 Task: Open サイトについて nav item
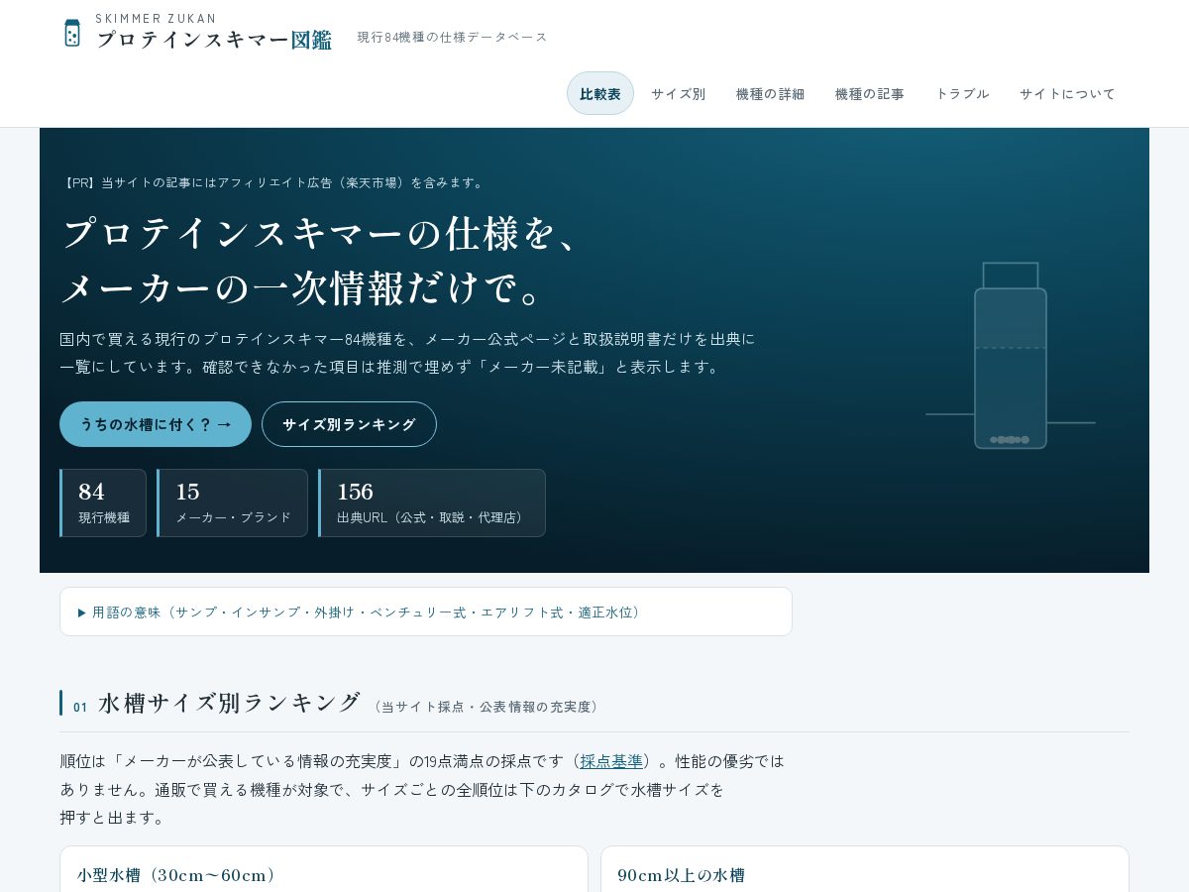(1067, 93)
